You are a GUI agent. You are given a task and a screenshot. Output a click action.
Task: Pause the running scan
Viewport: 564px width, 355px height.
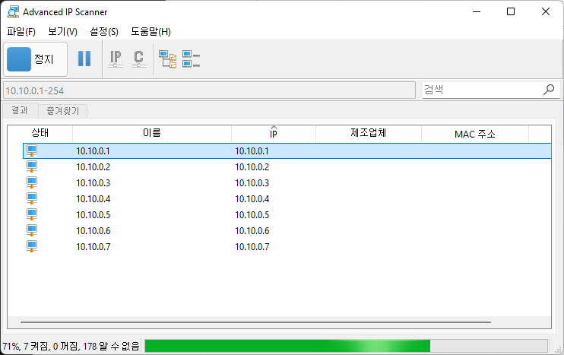pyautogui.click(x=84, y=59)
